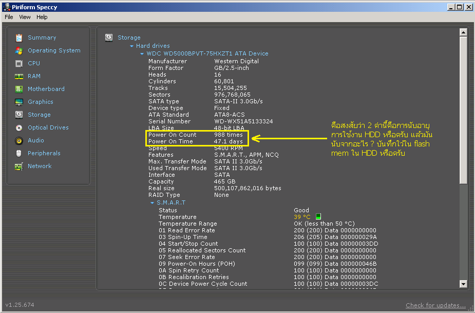The image size is (475, 313).
Task: Click the Hard drives label
Action: click(153, 46)
